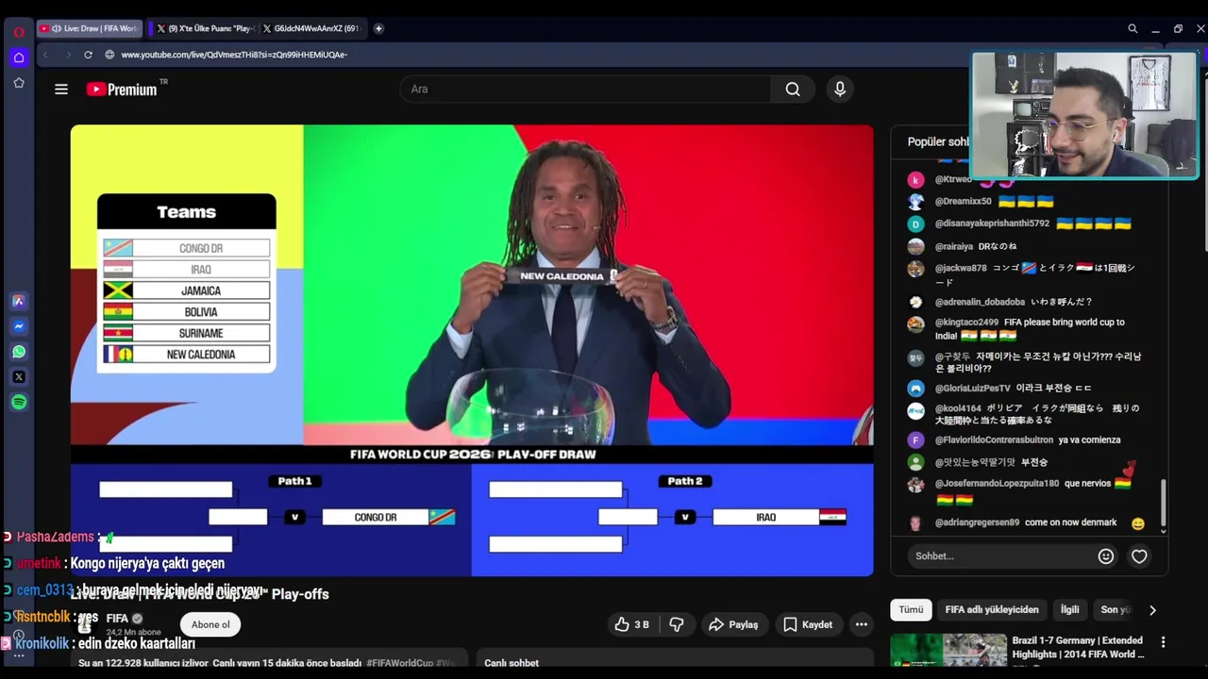Image resolution: width=1208 pixels, height=679 pixels.
Task: Click chat user @GloriaLuizPesTV
Action: click(972, 389)
